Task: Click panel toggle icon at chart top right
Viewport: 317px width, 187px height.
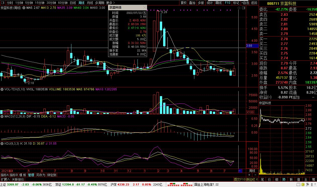Action: pyautogui.click(x=243, y=8)
